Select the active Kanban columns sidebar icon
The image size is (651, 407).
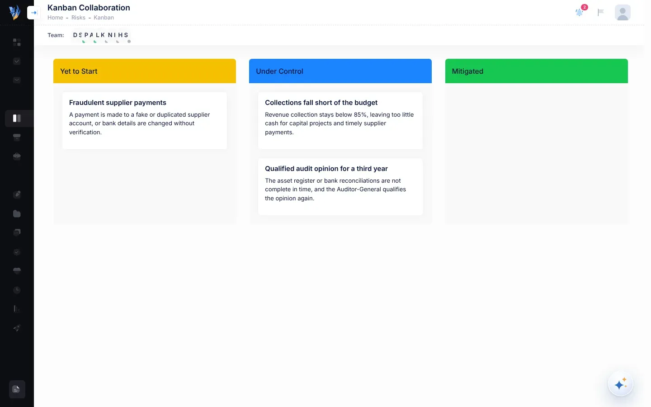click(x=17, y=118)
